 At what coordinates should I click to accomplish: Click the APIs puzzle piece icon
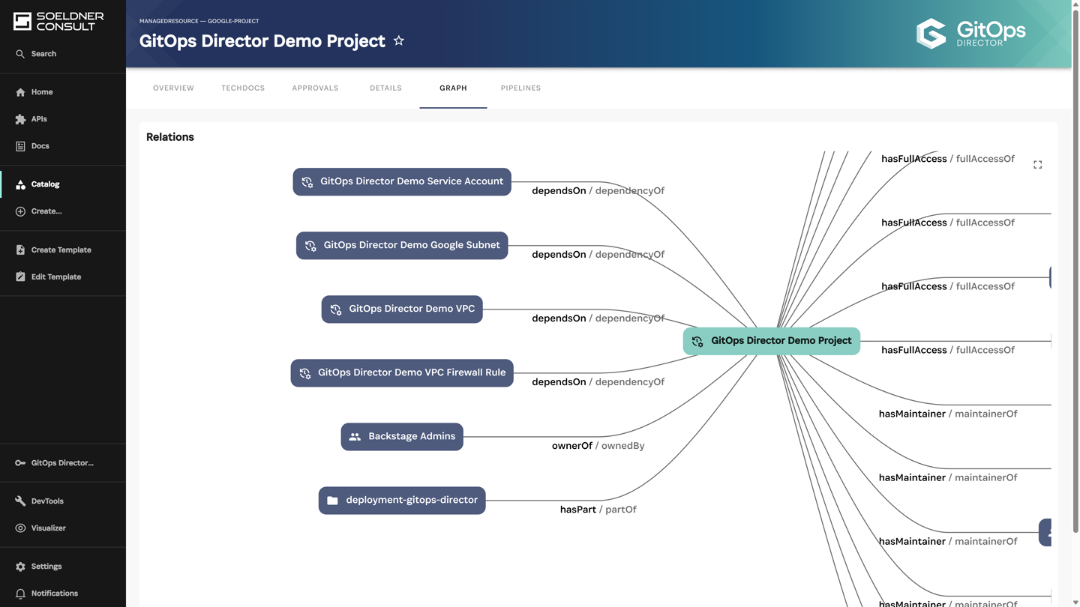click(x=20, y=119)
